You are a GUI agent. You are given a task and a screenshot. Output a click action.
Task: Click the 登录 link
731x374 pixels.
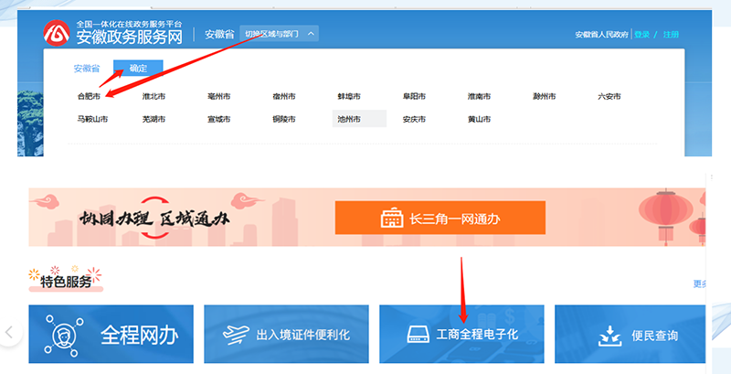pos(642,35)
